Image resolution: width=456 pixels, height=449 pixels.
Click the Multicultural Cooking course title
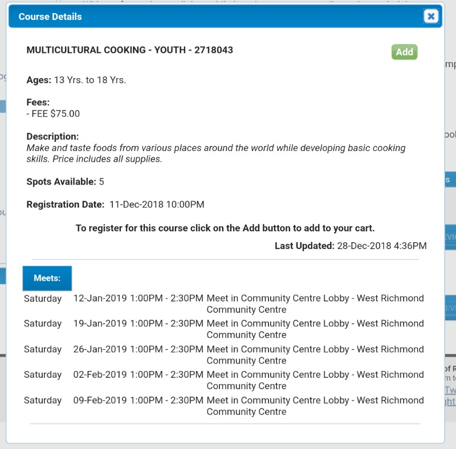point(129,50)
